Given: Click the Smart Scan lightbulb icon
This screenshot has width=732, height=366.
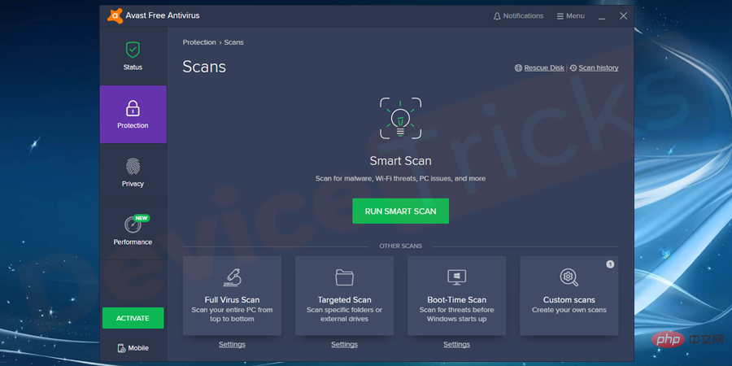Looking at the screenshot, I should (400, 118).
